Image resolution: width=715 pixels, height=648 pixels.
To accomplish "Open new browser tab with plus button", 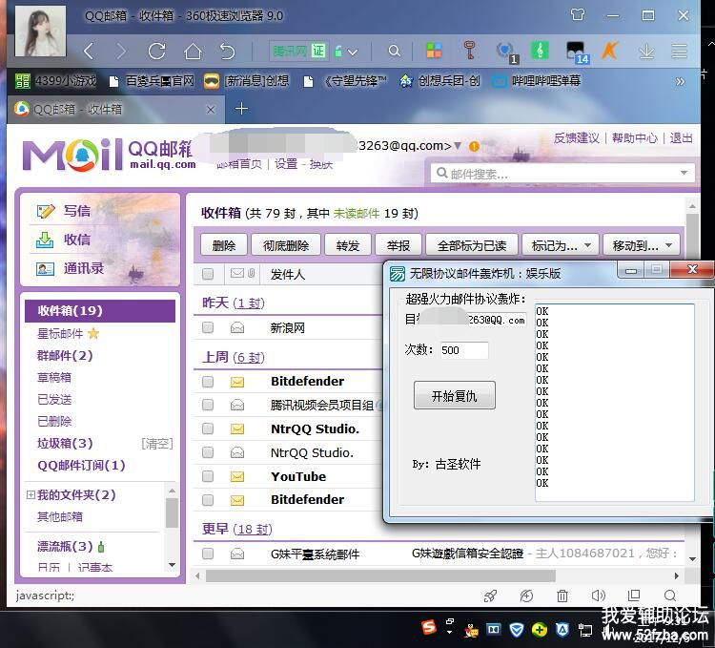I will point(241,109).
